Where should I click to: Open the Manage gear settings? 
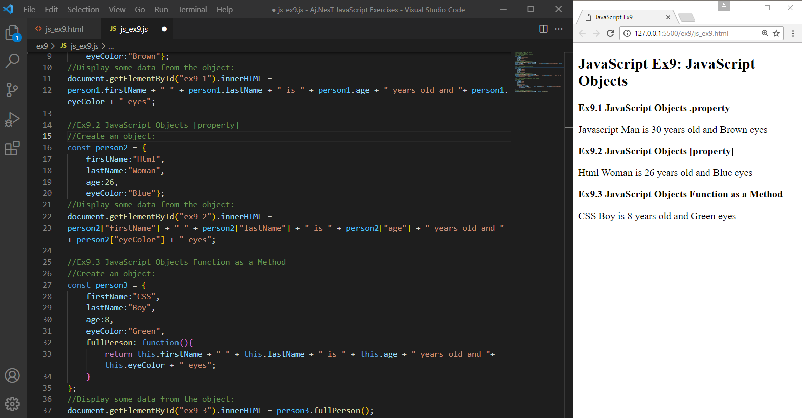coord(12,403)
